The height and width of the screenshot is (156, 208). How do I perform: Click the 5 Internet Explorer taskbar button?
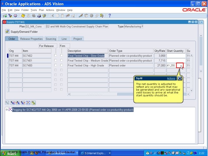(x=95, y=153)
